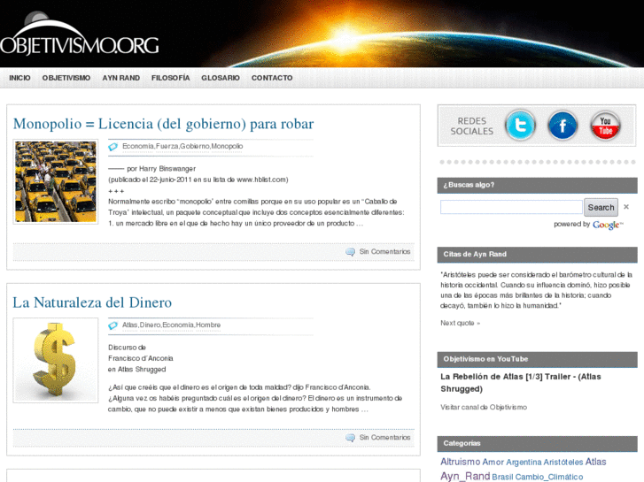Screen dimensions: 644x482
Task: Open 'La Naturaleza del Dinero' article title
Action: [x=92, y=302]
